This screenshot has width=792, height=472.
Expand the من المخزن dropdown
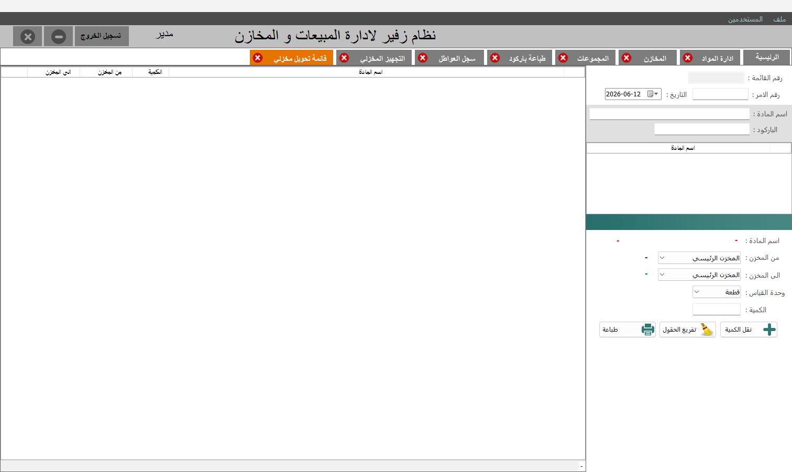662,258
